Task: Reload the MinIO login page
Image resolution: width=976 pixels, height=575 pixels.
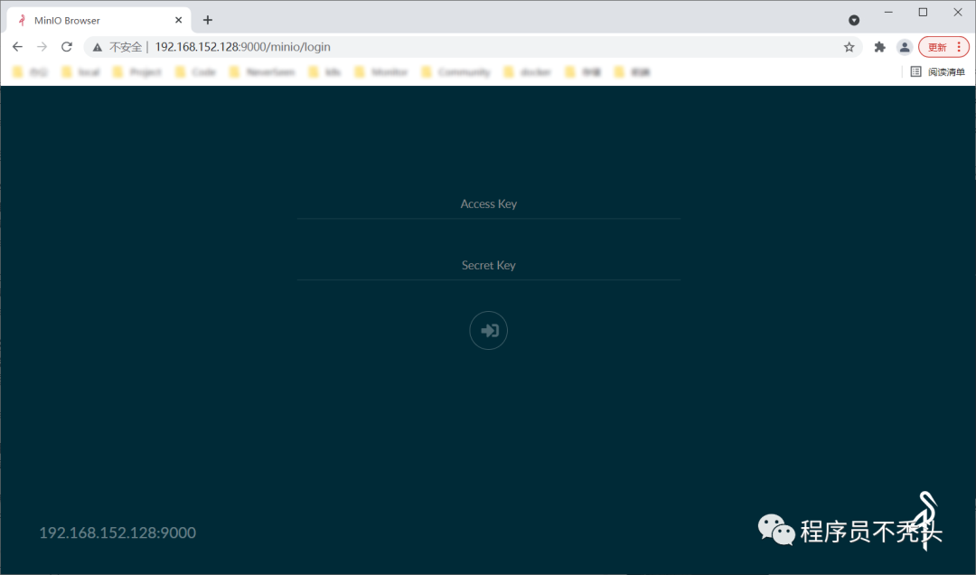Action: pos(67,47)
